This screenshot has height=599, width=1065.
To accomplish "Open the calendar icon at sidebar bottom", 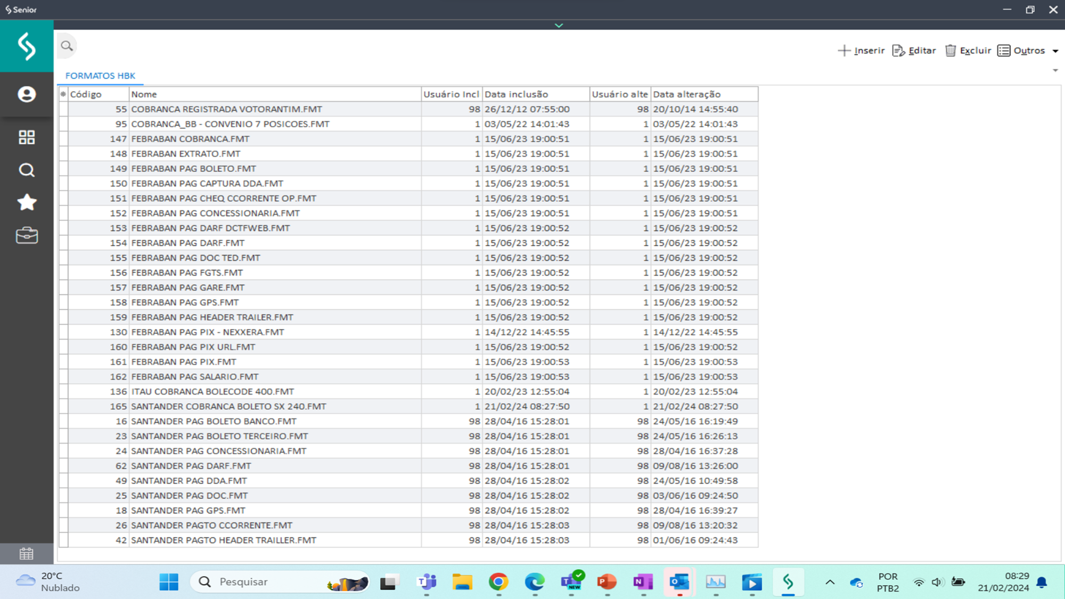I will click(x=27, y=554).
